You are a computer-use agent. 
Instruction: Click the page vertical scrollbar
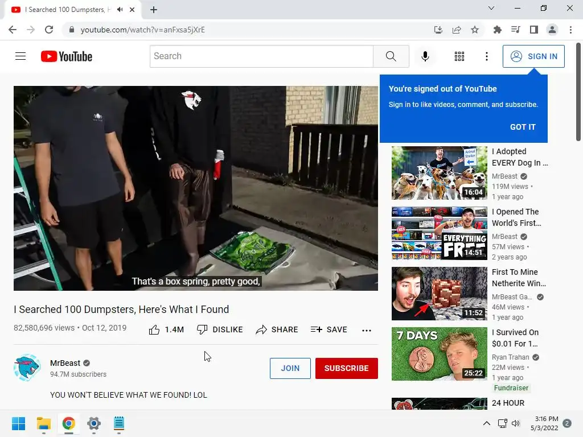click(x=578, y=92)
